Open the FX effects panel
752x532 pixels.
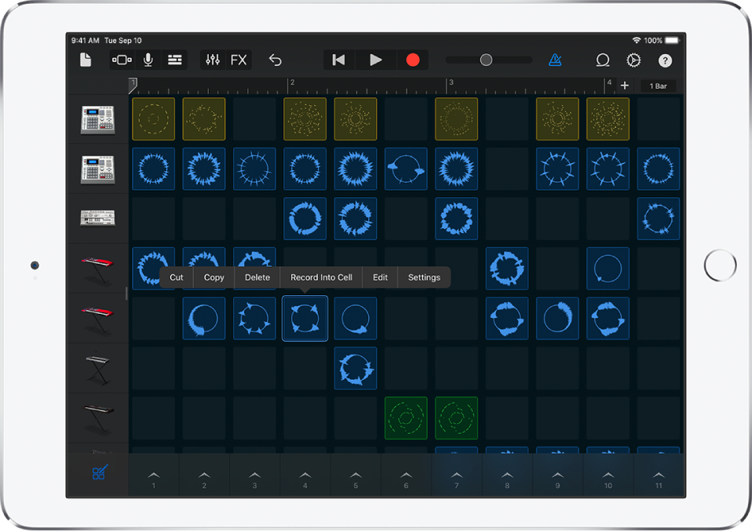click(238, 60)
